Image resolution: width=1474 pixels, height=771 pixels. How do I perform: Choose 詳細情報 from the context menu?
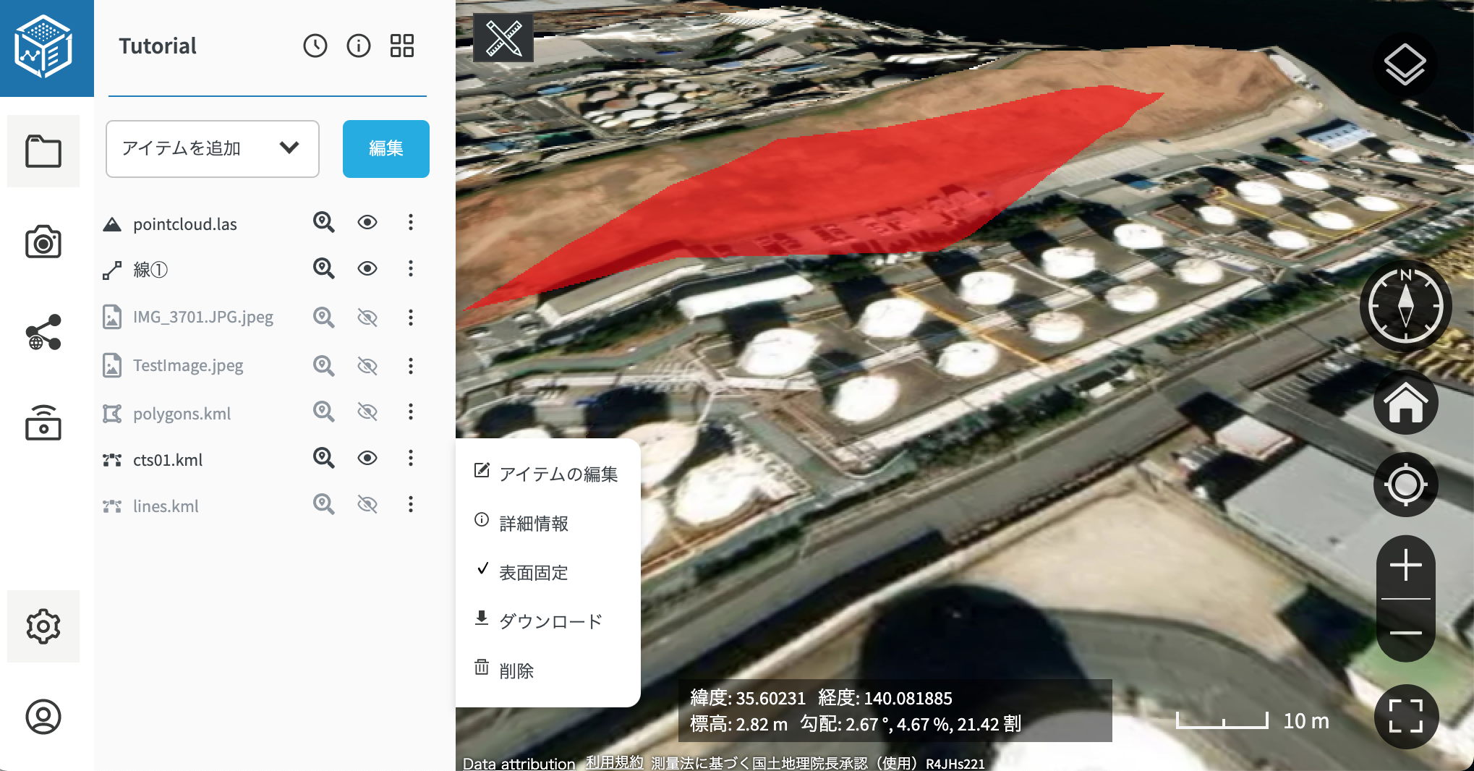click(x=534, y=524)
